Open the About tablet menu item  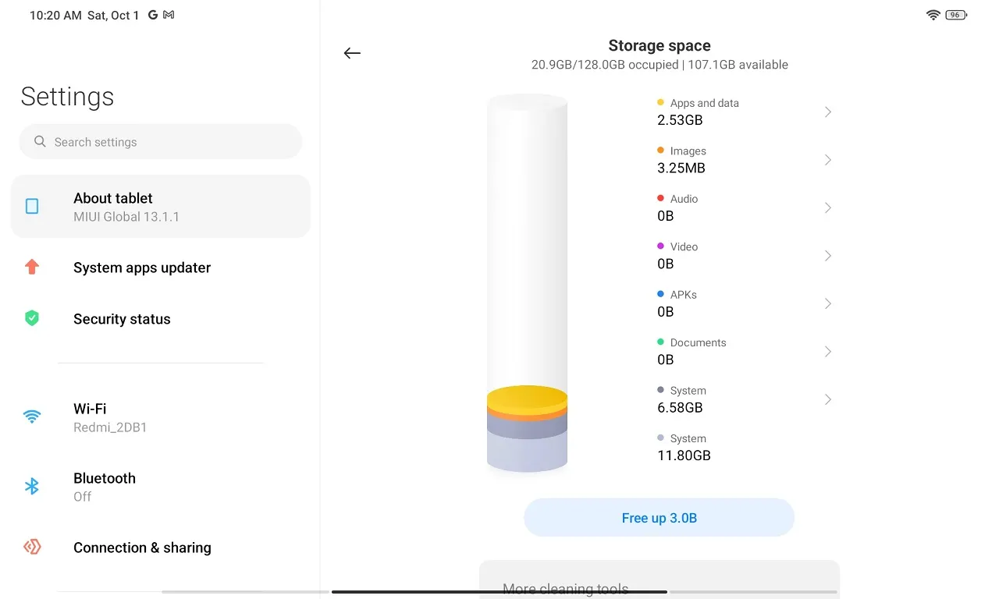click(x=160, y=207)
